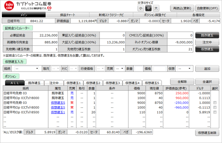Switch to the メイン tab
The width and height of the screenshot is (222, 143).
pos(24,15)
